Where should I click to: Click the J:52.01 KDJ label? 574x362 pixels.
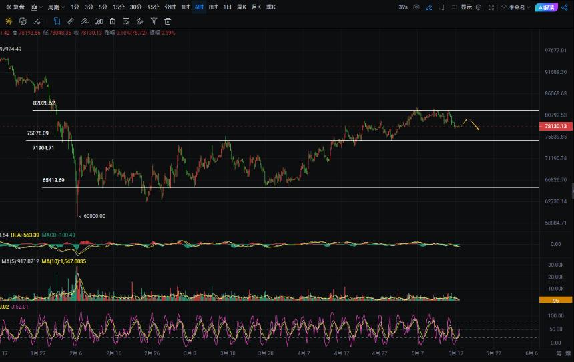(x=20, y=307)
